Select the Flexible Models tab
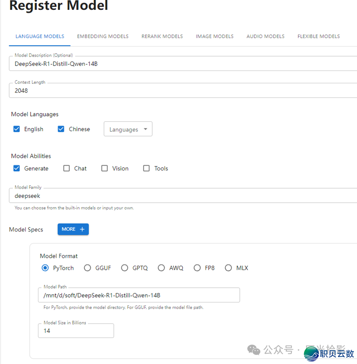This screenshot has width=357, height=364. pyautogui.click(x=319, y=36)
